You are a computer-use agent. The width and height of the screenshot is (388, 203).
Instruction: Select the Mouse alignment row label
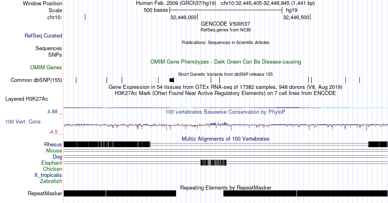[x=54, y=151]
